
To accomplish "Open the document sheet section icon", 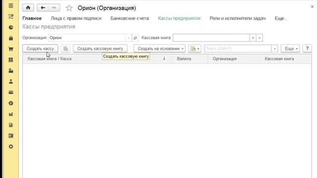I will coord(11,125).
